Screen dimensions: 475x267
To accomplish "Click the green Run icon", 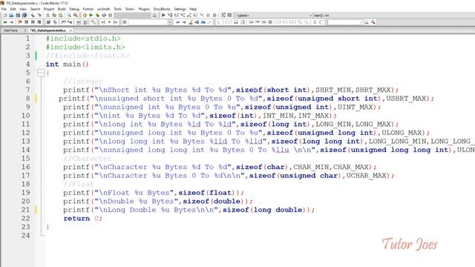I will point(91,15).
